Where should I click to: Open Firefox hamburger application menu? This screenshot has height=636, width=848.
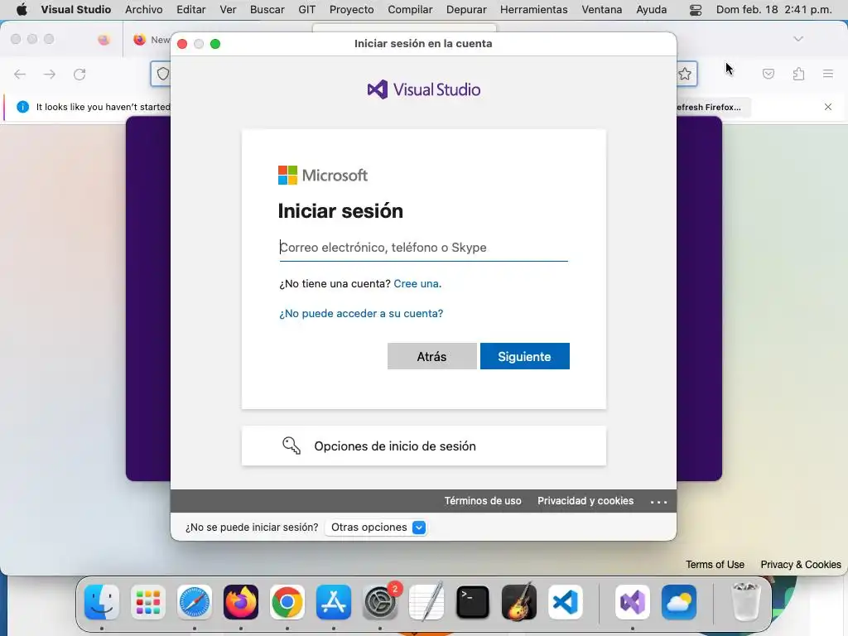(x=828, y=74)
